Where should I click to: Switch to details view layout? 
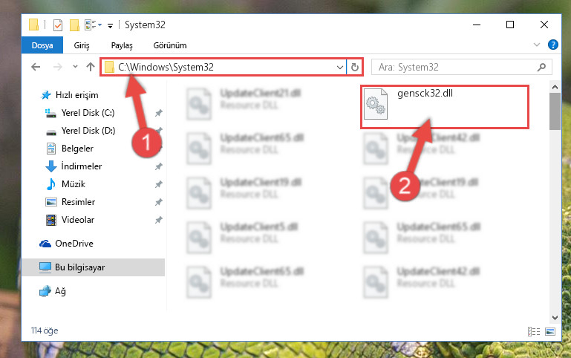(x=533, y=331)
